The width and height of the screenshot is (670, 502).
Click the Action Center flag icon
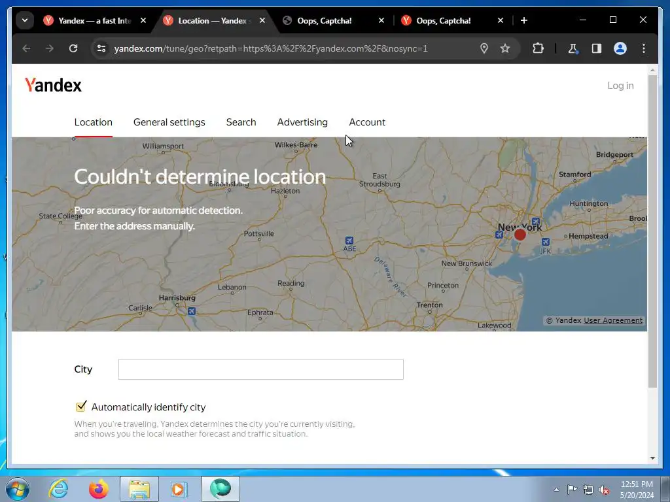[x=572, y=489]
